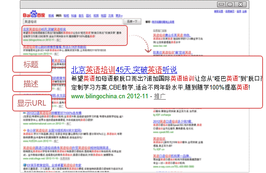Screen dimensions: 266x173
Task: Click 百度快照 beside the oralcollege.net URL
Action: coord(65,159)
